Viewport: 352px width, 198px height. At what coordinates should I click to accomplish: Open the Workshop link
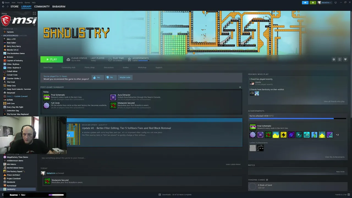click(x=142, y=67)
